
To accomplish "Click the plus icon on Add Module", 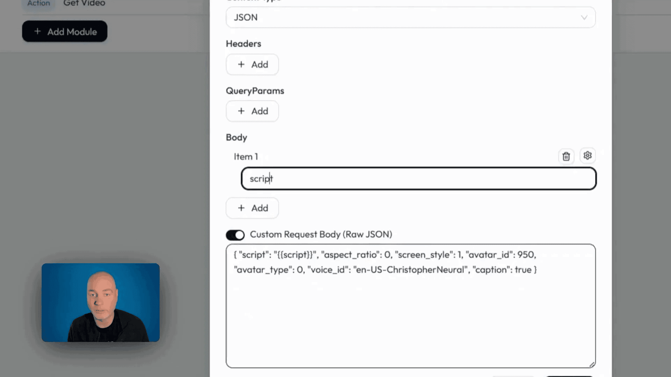I will click(38, 31).
